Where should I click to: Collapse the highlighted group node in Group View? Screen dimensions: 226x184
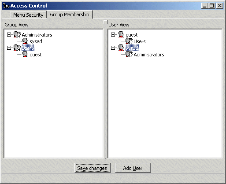click(9, 48)
